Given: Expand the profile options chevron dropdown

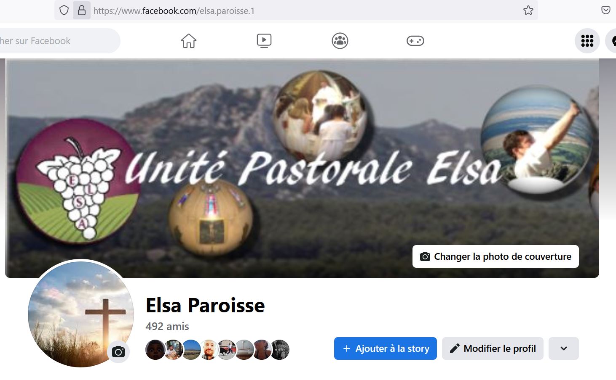Looking at the screenshot, I should [564, 348].
